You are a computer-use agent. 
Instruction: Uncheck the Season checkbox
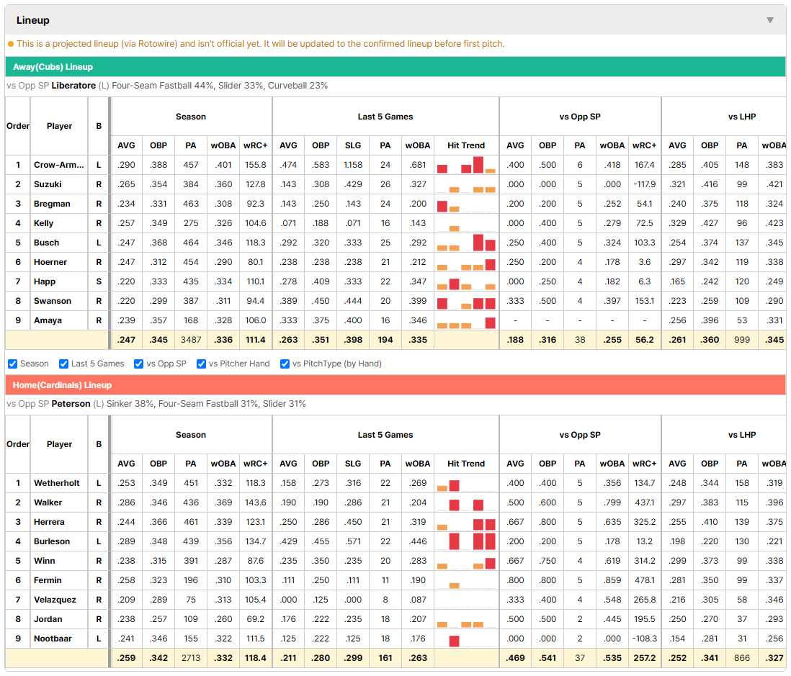(13, 364)
